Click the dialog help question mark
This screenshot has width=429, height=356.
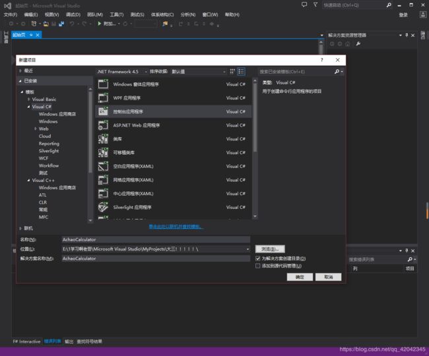(322, 60)
